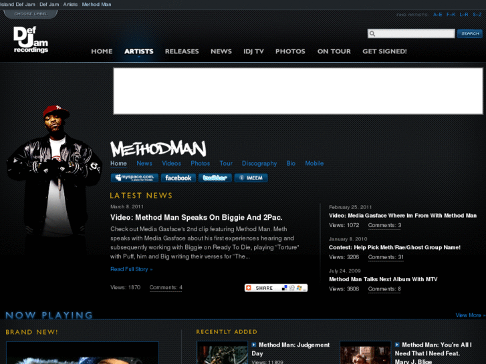Viewport: 486px width, 364px height.
Task: Open Comments: 4 link under main story
Action: pyautogui.click(x=166, y=287)
